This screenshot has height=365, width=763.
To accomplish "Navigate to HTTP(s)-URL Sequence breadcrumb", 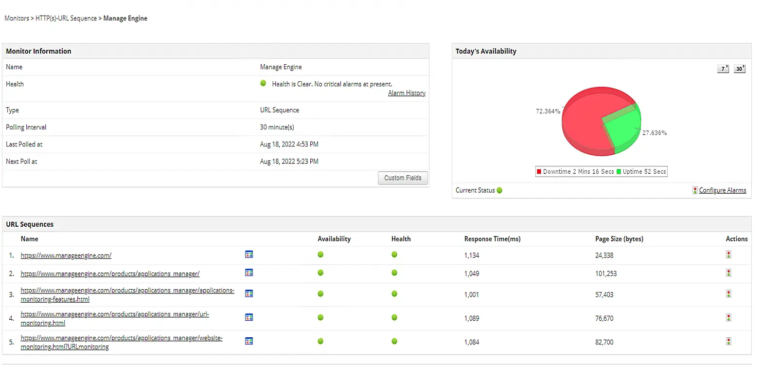I will [66, 18].
